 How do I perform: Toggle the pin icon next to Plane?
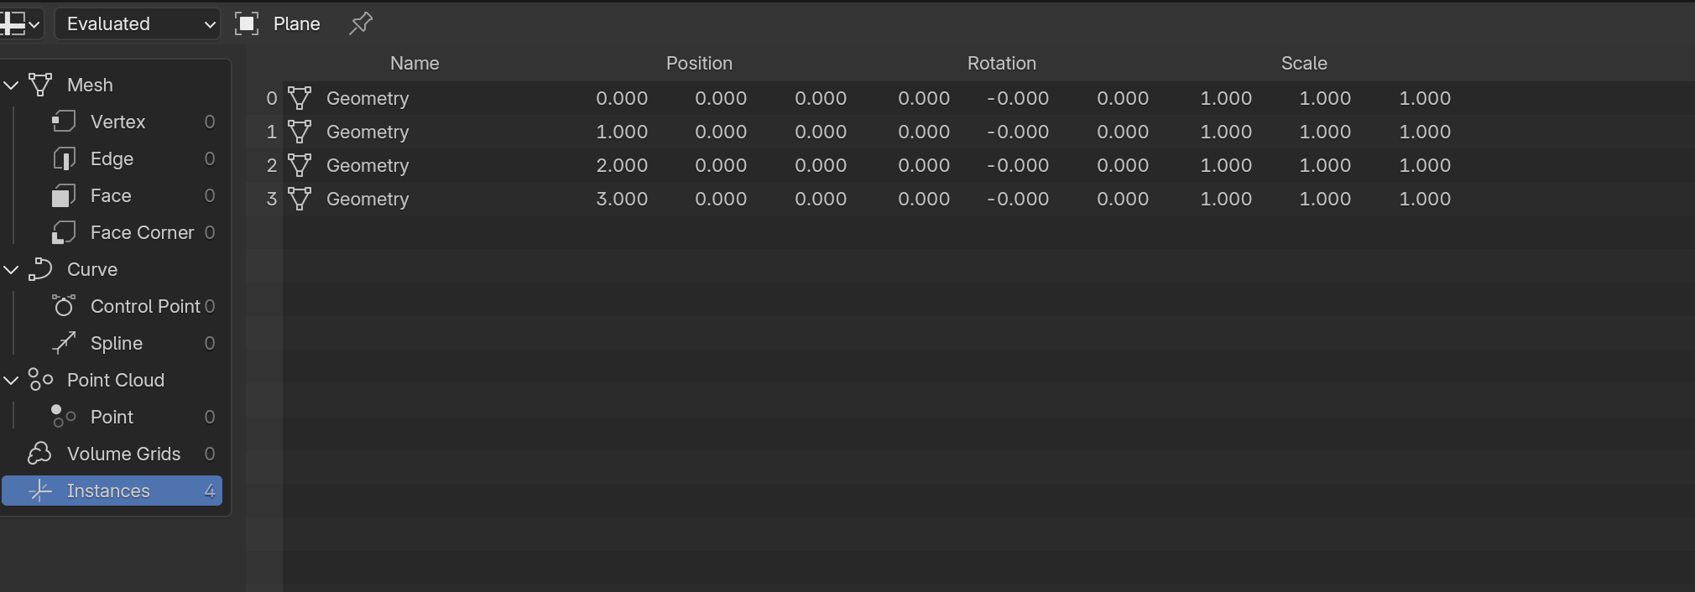pyautogui.click(x=360, y=23)
